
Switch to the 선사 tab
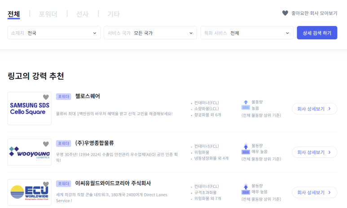tap(82, 14)
